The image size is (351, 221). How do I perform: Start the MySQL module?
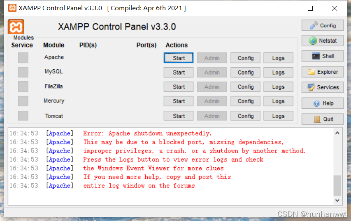point(179,73)
